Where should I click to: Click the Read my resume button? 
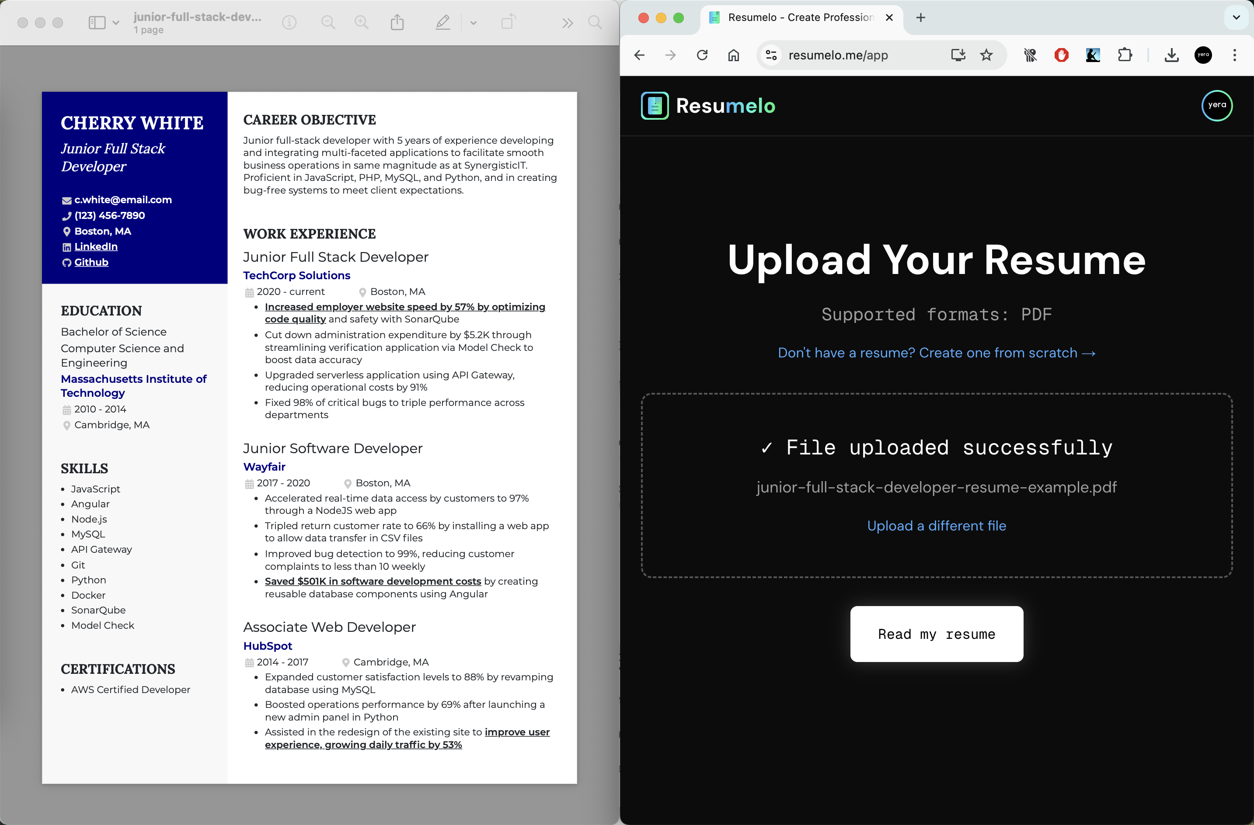click(x=936, y=634)
